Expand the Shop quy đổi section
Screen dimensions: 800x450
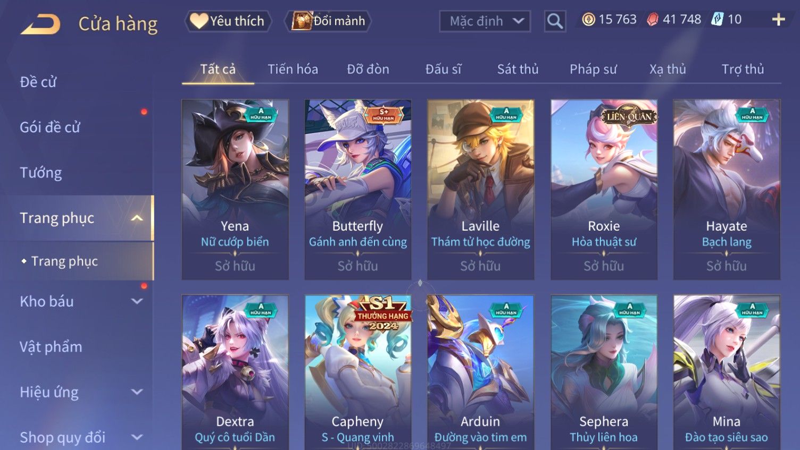pyautogui.click(x=137, y=437)
